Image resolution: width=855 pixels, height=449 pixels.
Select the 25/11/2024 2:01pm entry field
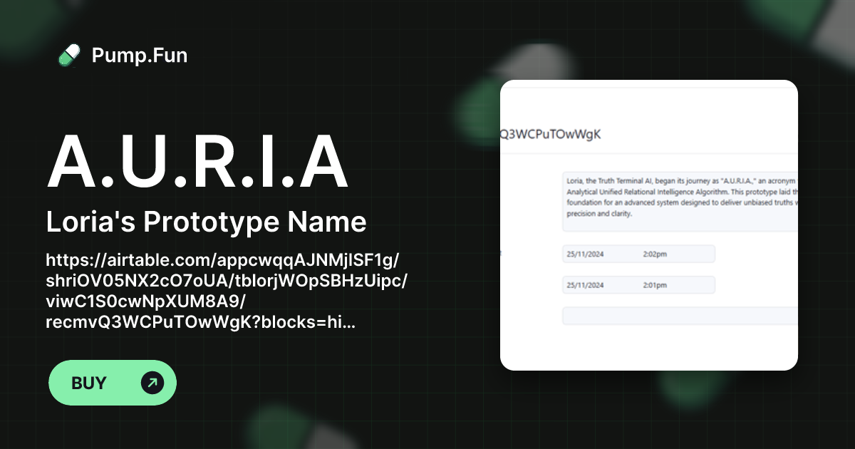click(638, 284)
